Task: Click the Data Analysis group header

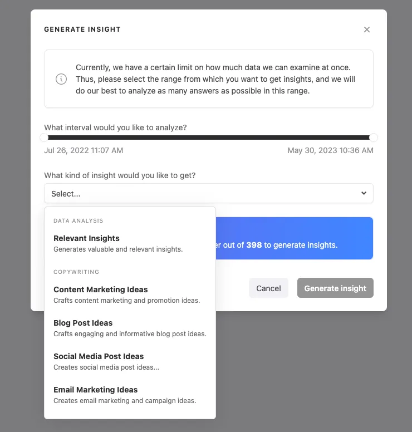Action: tap(79, 220)
